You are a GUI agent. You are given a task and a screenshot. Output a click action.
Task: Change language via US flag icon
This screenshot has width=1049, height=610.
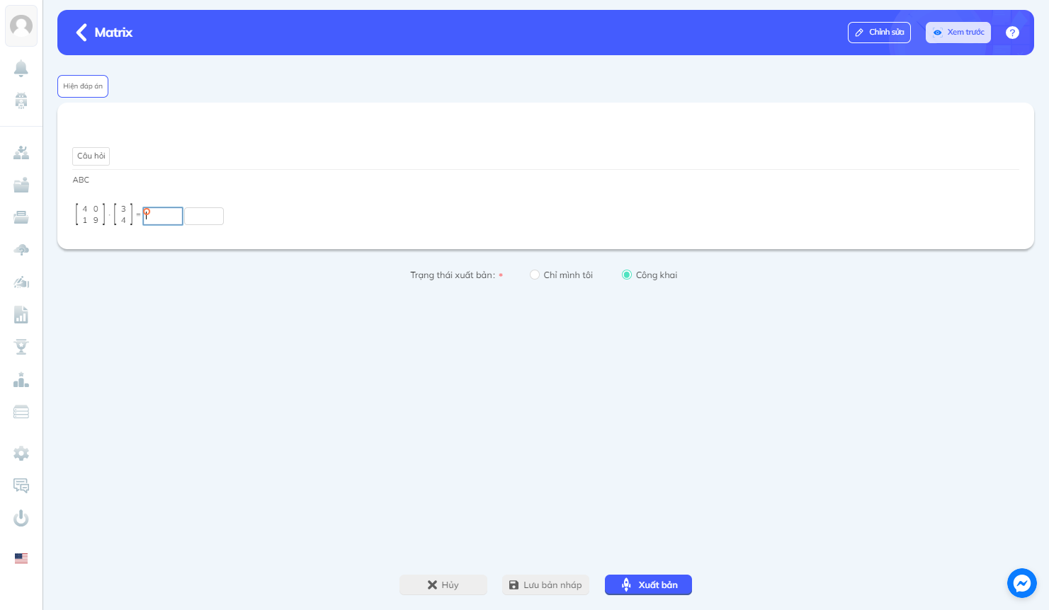pyautogui.click(x=21, y=558)
